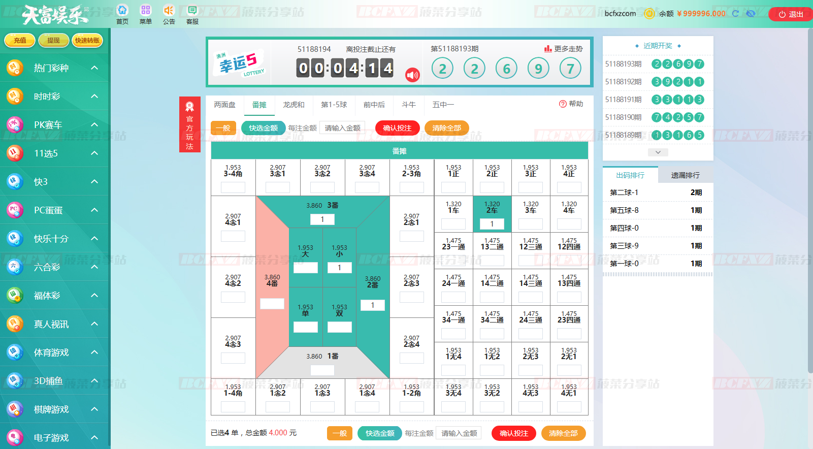Click the More Trends (更多走势) chart icon
The width and height of the screenshot is (813, 449).
pos(548,49)
